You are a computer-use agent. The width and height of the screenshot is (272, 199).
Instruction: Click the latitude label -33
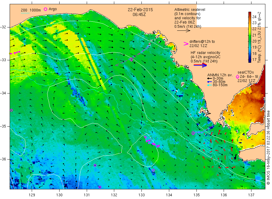pos(3,60)
